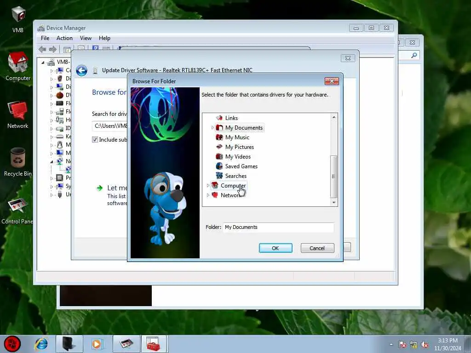
Task: Expand the Universal Serial Bus node
Action: [52, 194]
